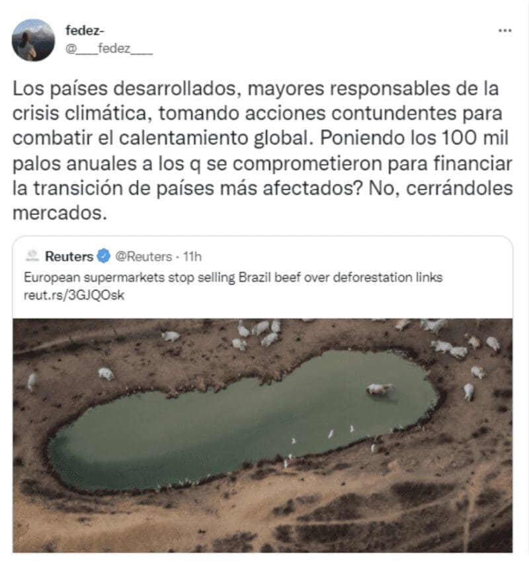Click the @Reuters handle

(x=143, y=257)
